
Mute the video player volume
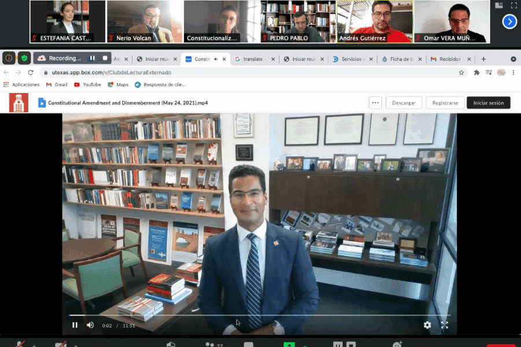coord(90,325)
